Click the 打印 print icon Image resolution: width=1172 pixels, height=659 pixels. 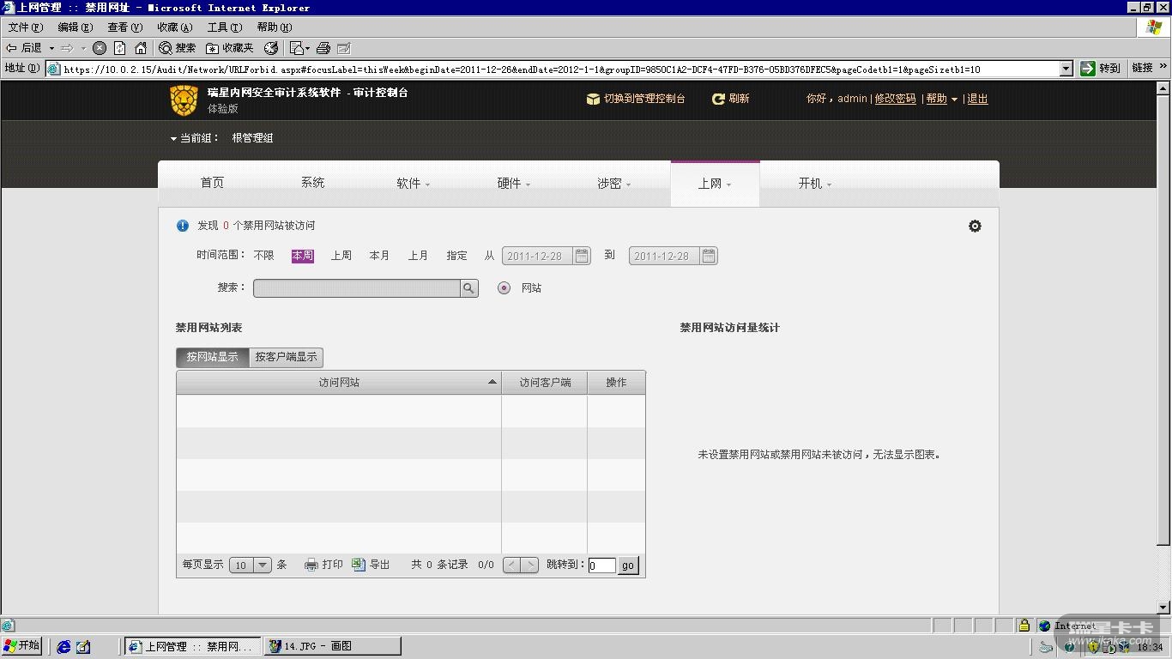(312, 565)
